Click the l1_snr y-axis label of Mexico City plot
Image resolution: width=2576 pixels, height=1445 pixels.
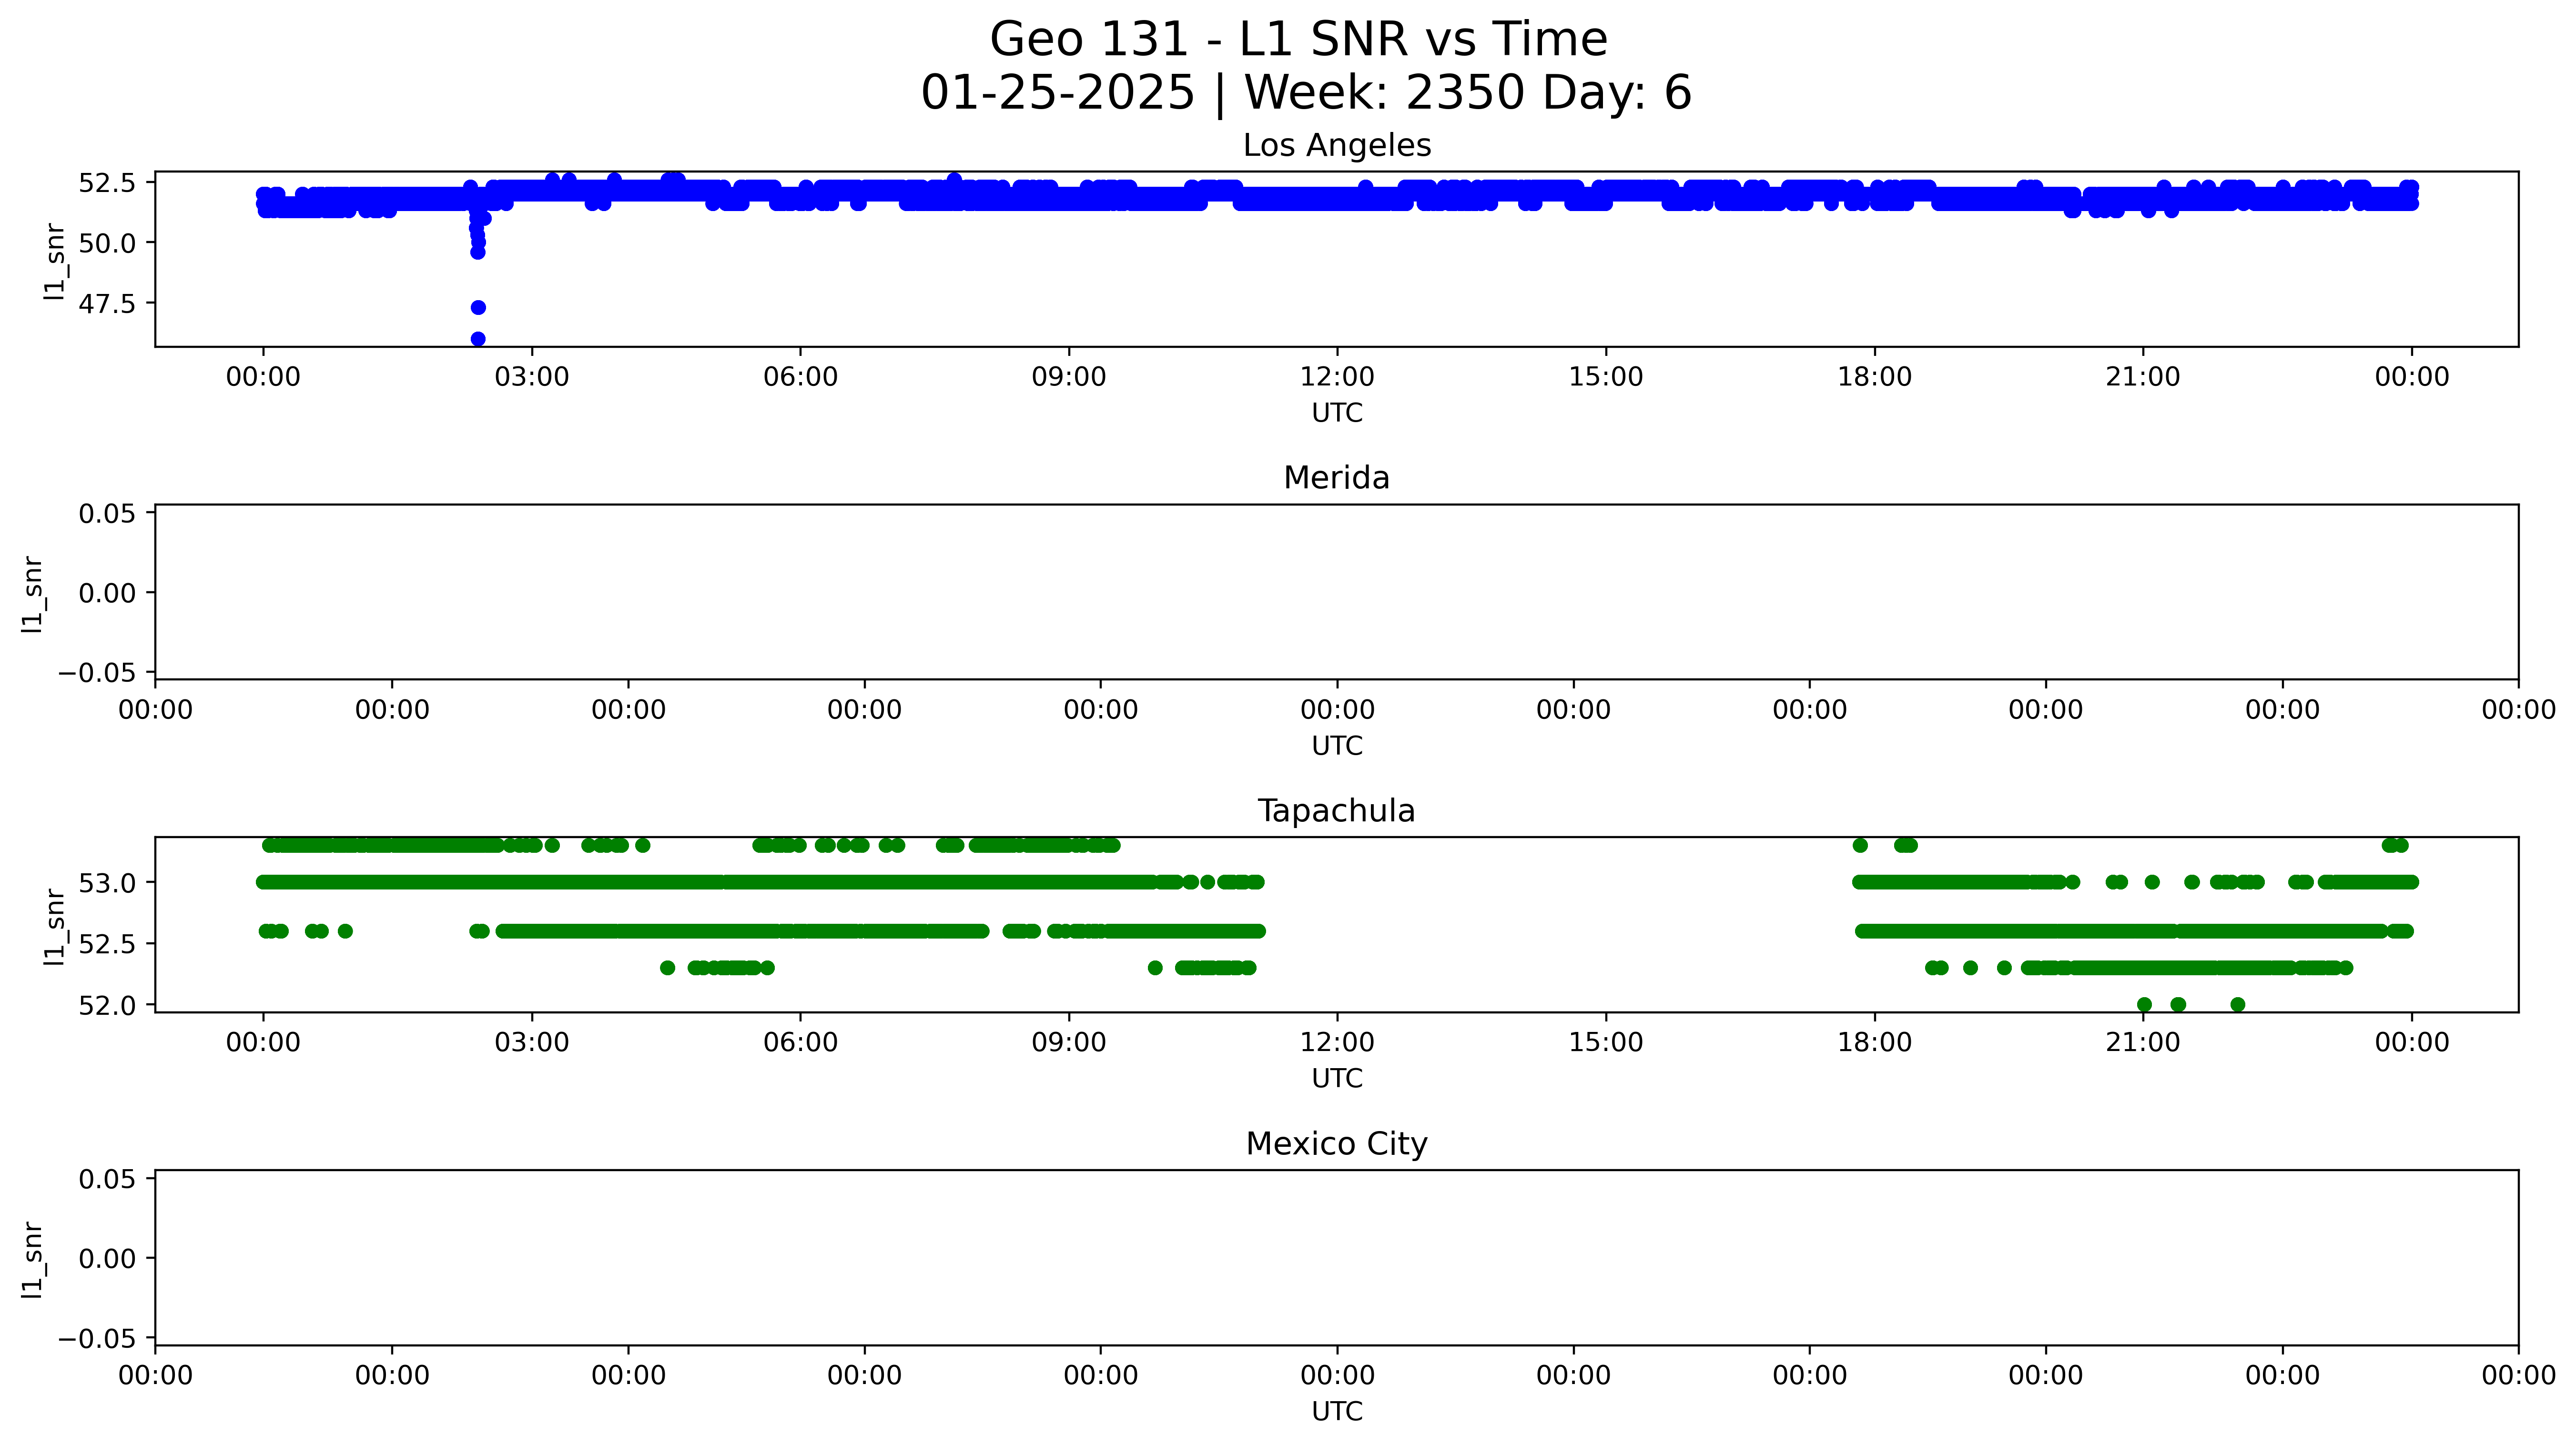[32, 1259]
